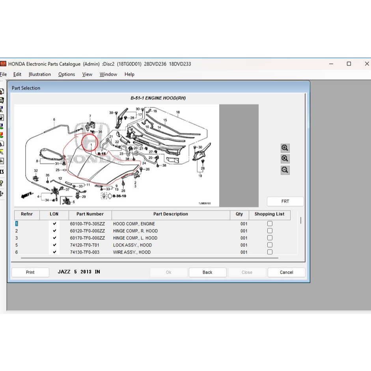Screen dimensions: 371x371
Task: Open the Edit menu
Action: click(x=17, y=74)
